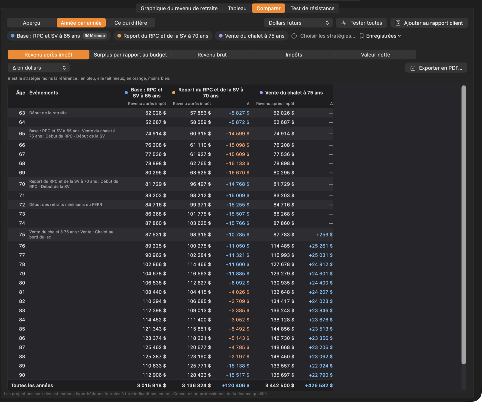Click the Âge column header
The height and width of the screenshot is (402, 482).
click(x=21, y=93)
